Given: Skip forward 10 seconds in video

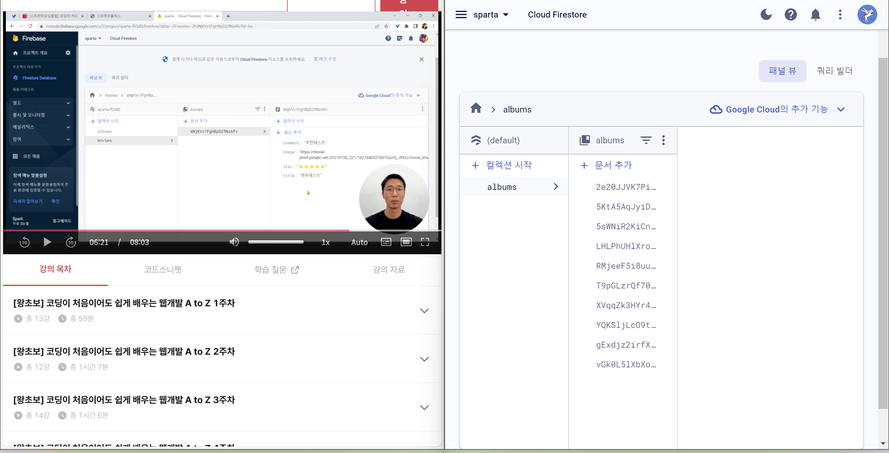Looking at the screenshot, I should [x=71, y=242].
